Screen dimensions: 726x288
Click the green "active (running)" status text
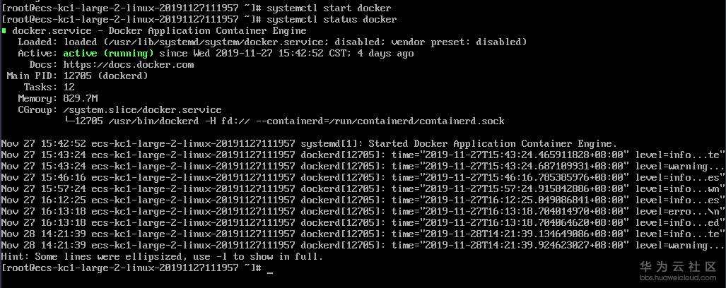108,53
